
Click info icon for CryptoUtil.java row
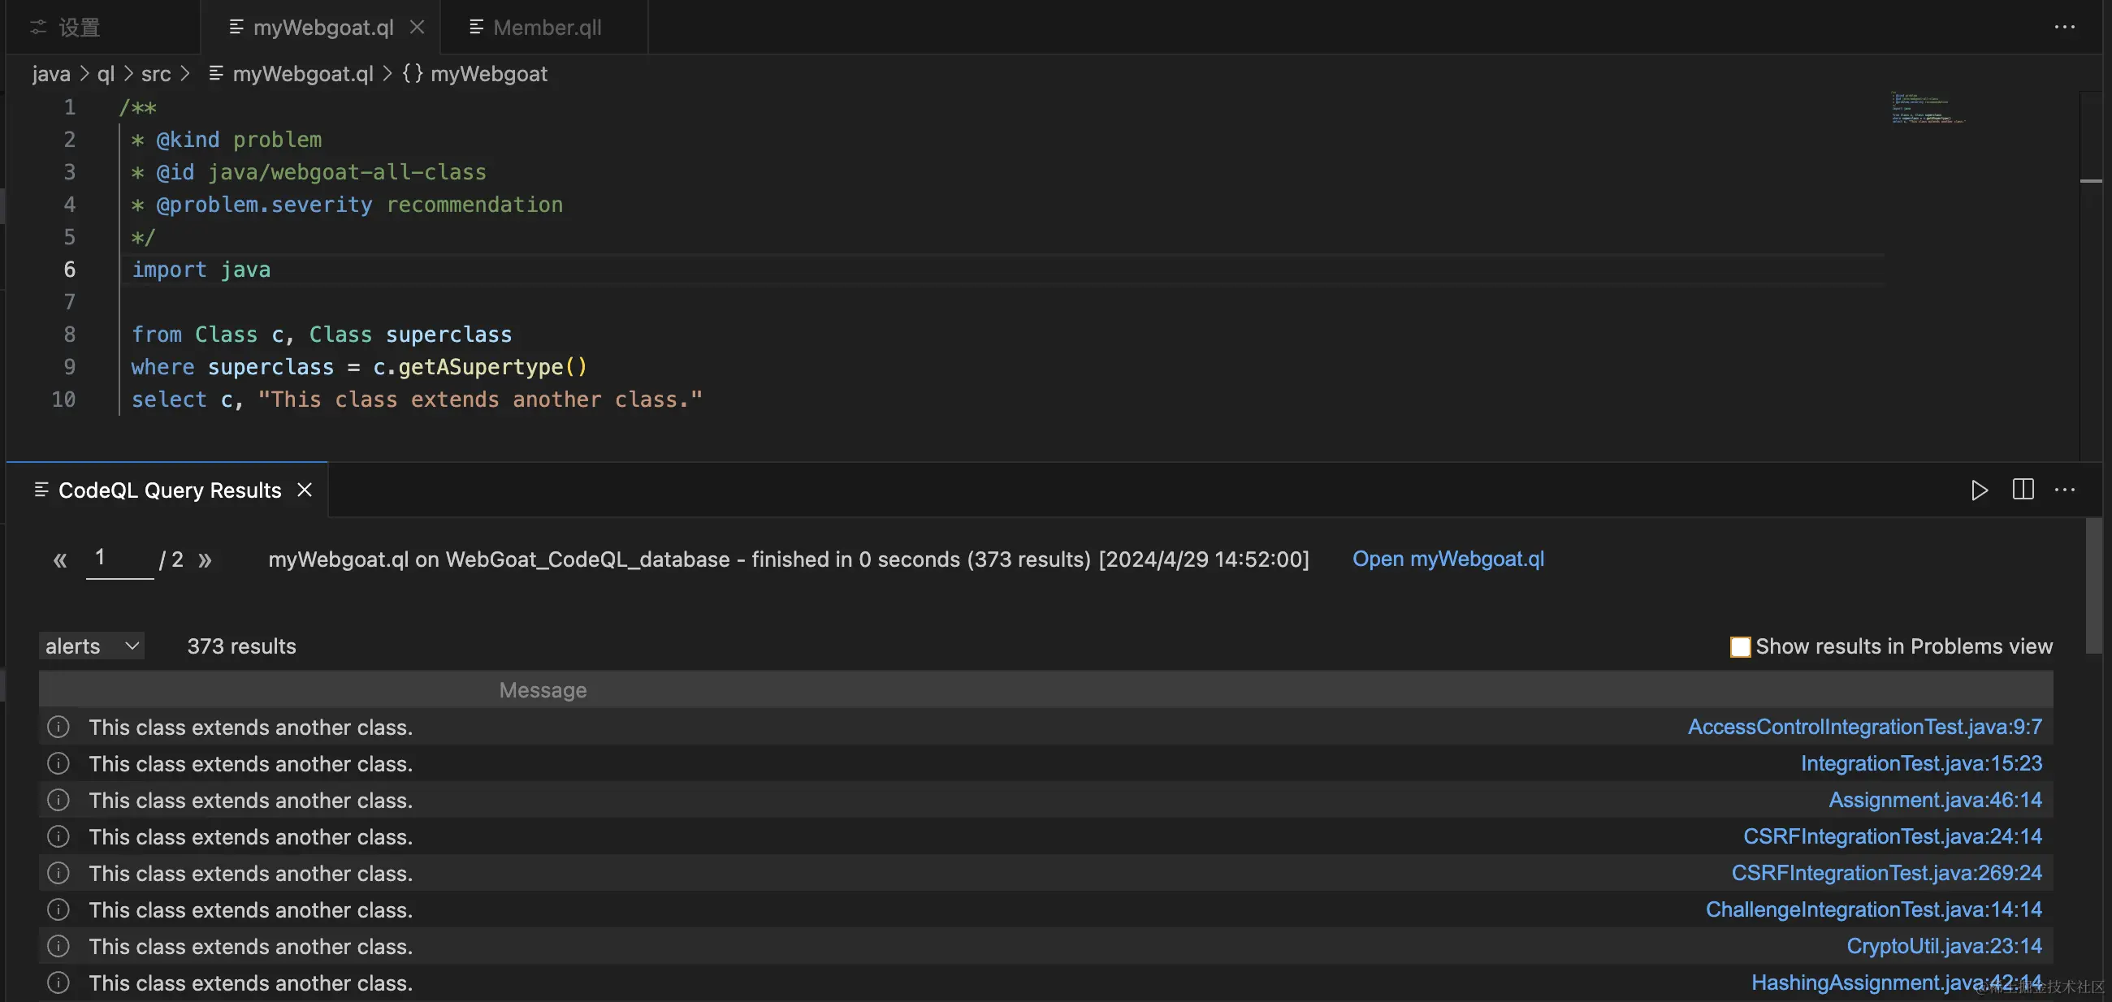pyautogui.click(x=58, y=946)
